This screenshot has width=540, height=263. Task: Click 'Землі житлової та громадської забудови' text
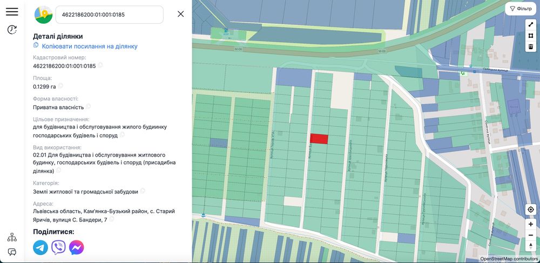point(85,191)
